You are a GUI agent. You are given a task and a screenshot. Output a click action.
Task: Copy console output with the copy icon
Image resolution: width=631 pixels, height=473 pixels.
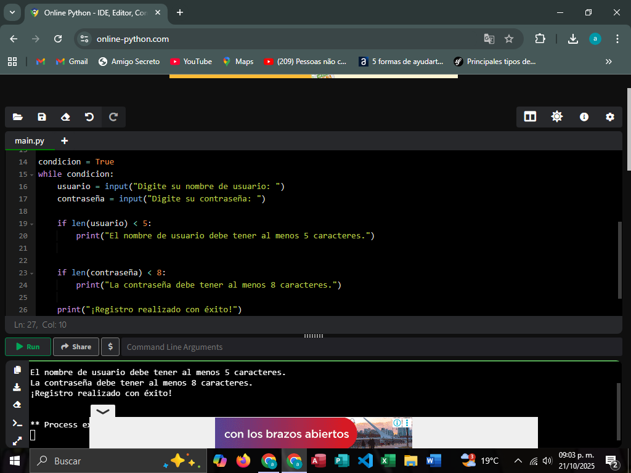[x=17, y=370]
